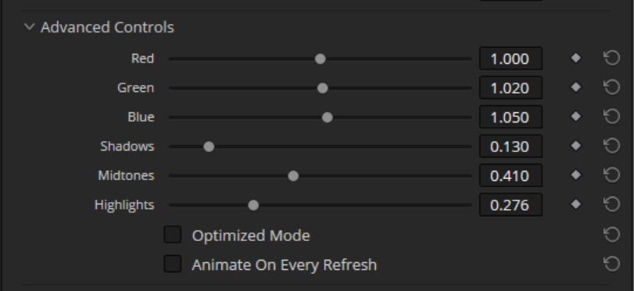Reset the Optimized Mode setting
The image size is (634, 291).
click(x=612, y=235)
